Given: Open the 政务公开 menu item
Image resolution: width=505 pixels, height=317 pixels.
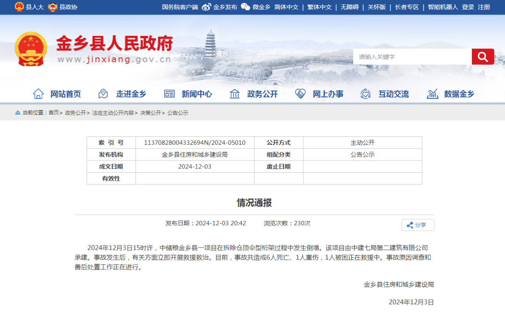Looking at the screenshot, I should point(262,94).
